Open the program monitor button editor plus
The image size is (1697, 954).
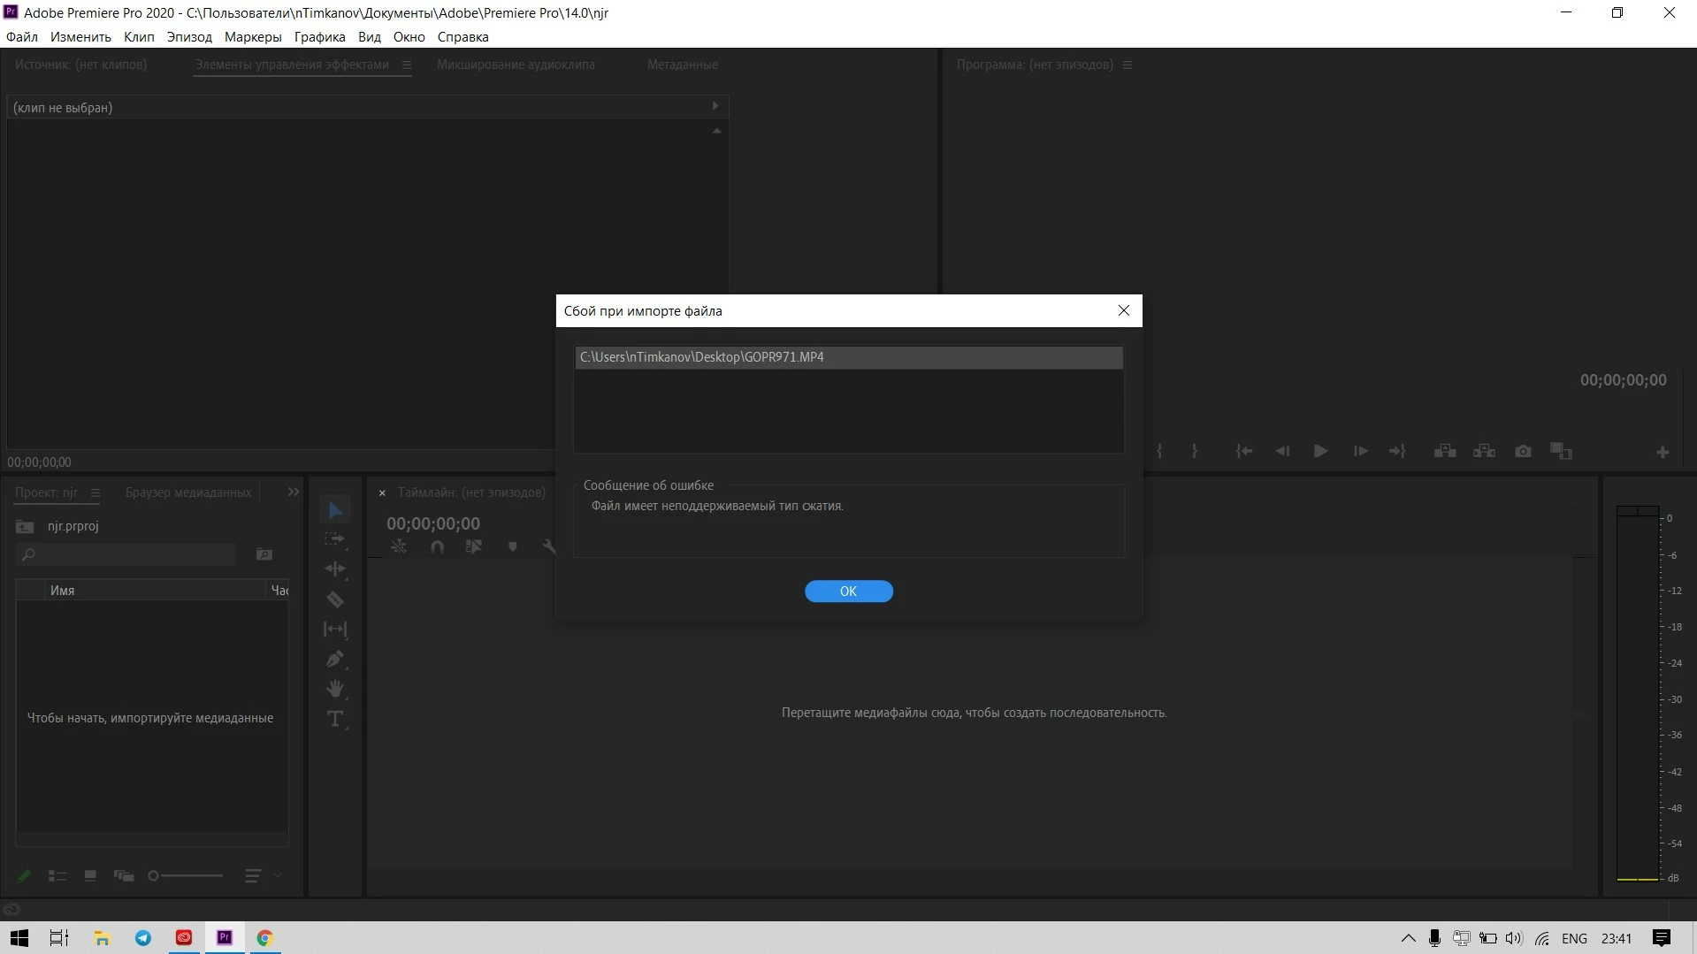(1663, 453)
